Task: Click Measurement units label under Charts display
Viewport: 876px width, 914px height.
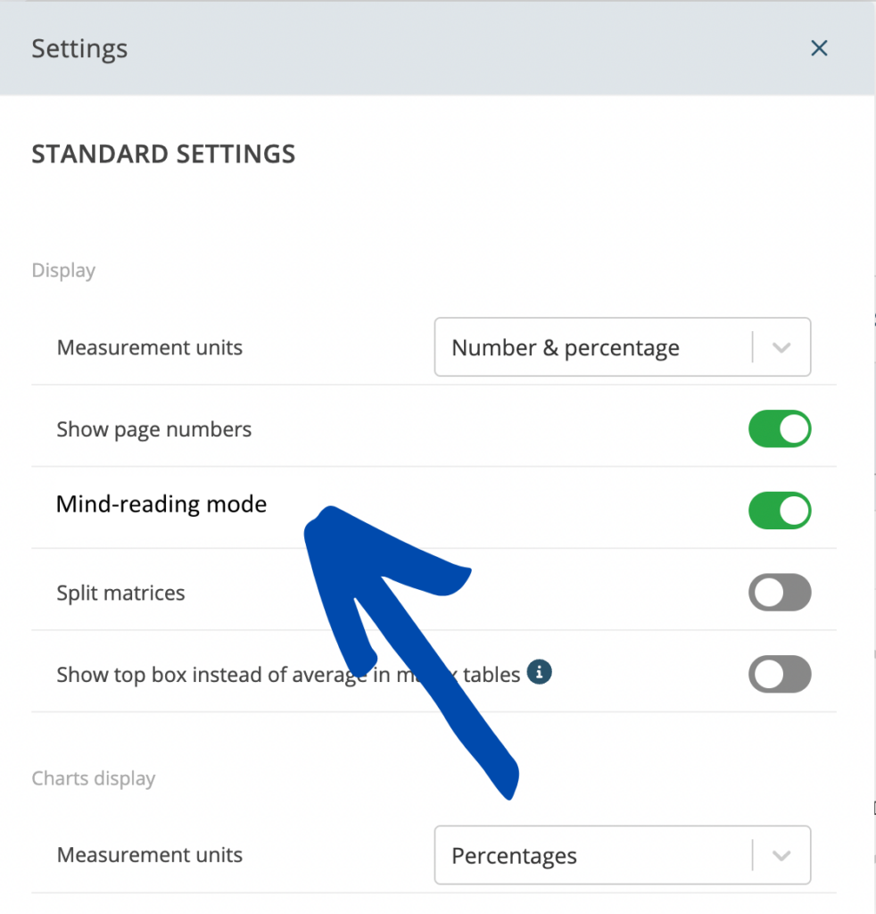Action: click(x=150, y=855)
